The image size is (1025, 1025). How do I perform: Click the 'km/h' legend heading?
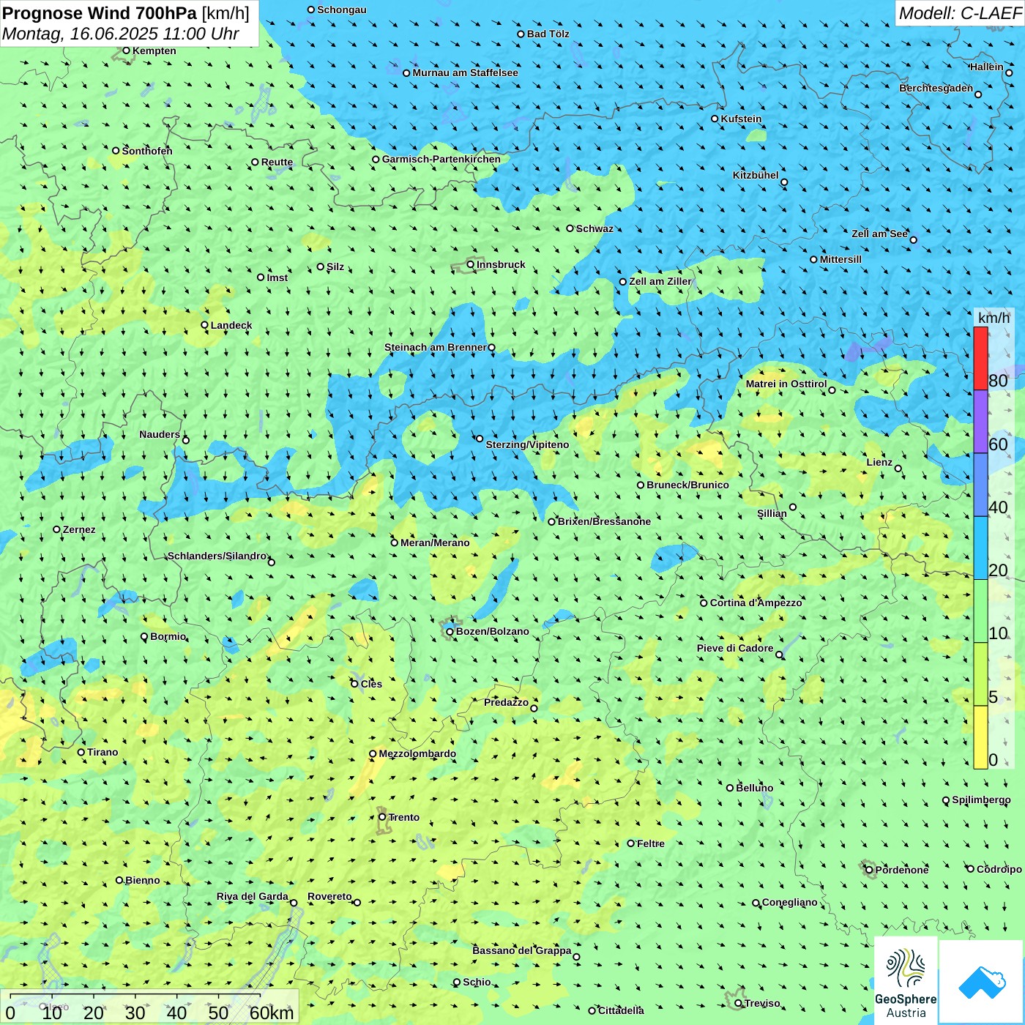coord(994,318)
